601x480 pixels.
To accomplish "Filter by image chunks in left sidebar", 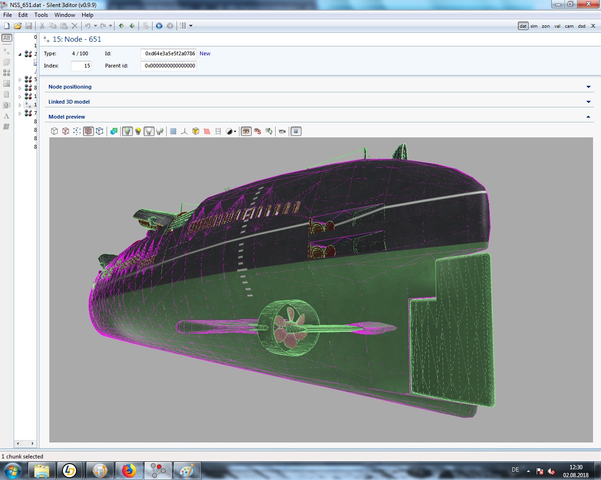I will click(x=7, y=83).
